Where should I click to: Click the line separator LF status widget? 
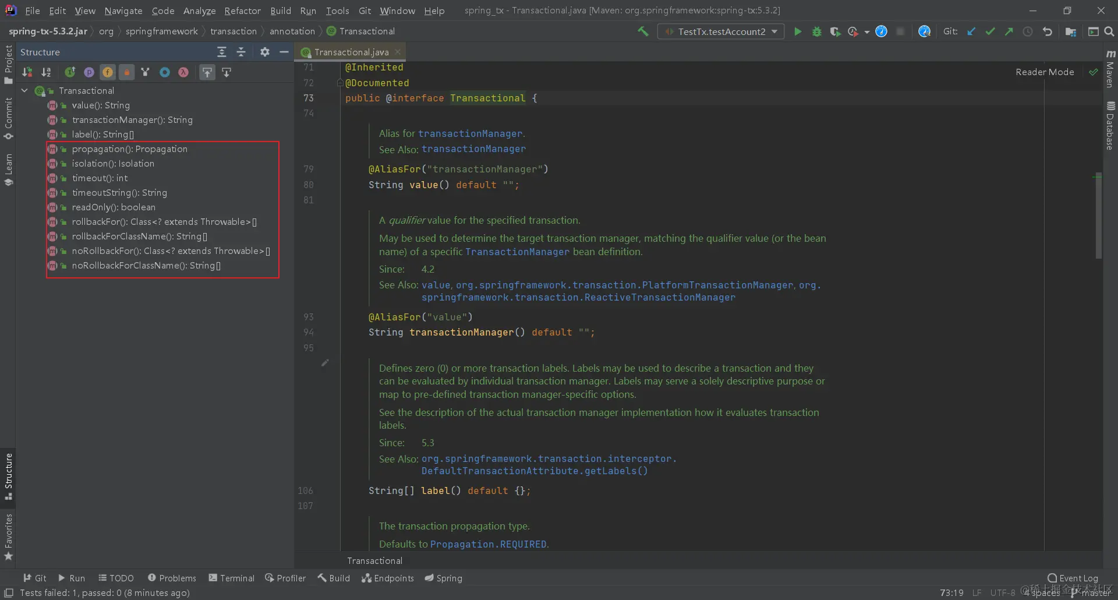pyautogui.click(x=977, y=593)
